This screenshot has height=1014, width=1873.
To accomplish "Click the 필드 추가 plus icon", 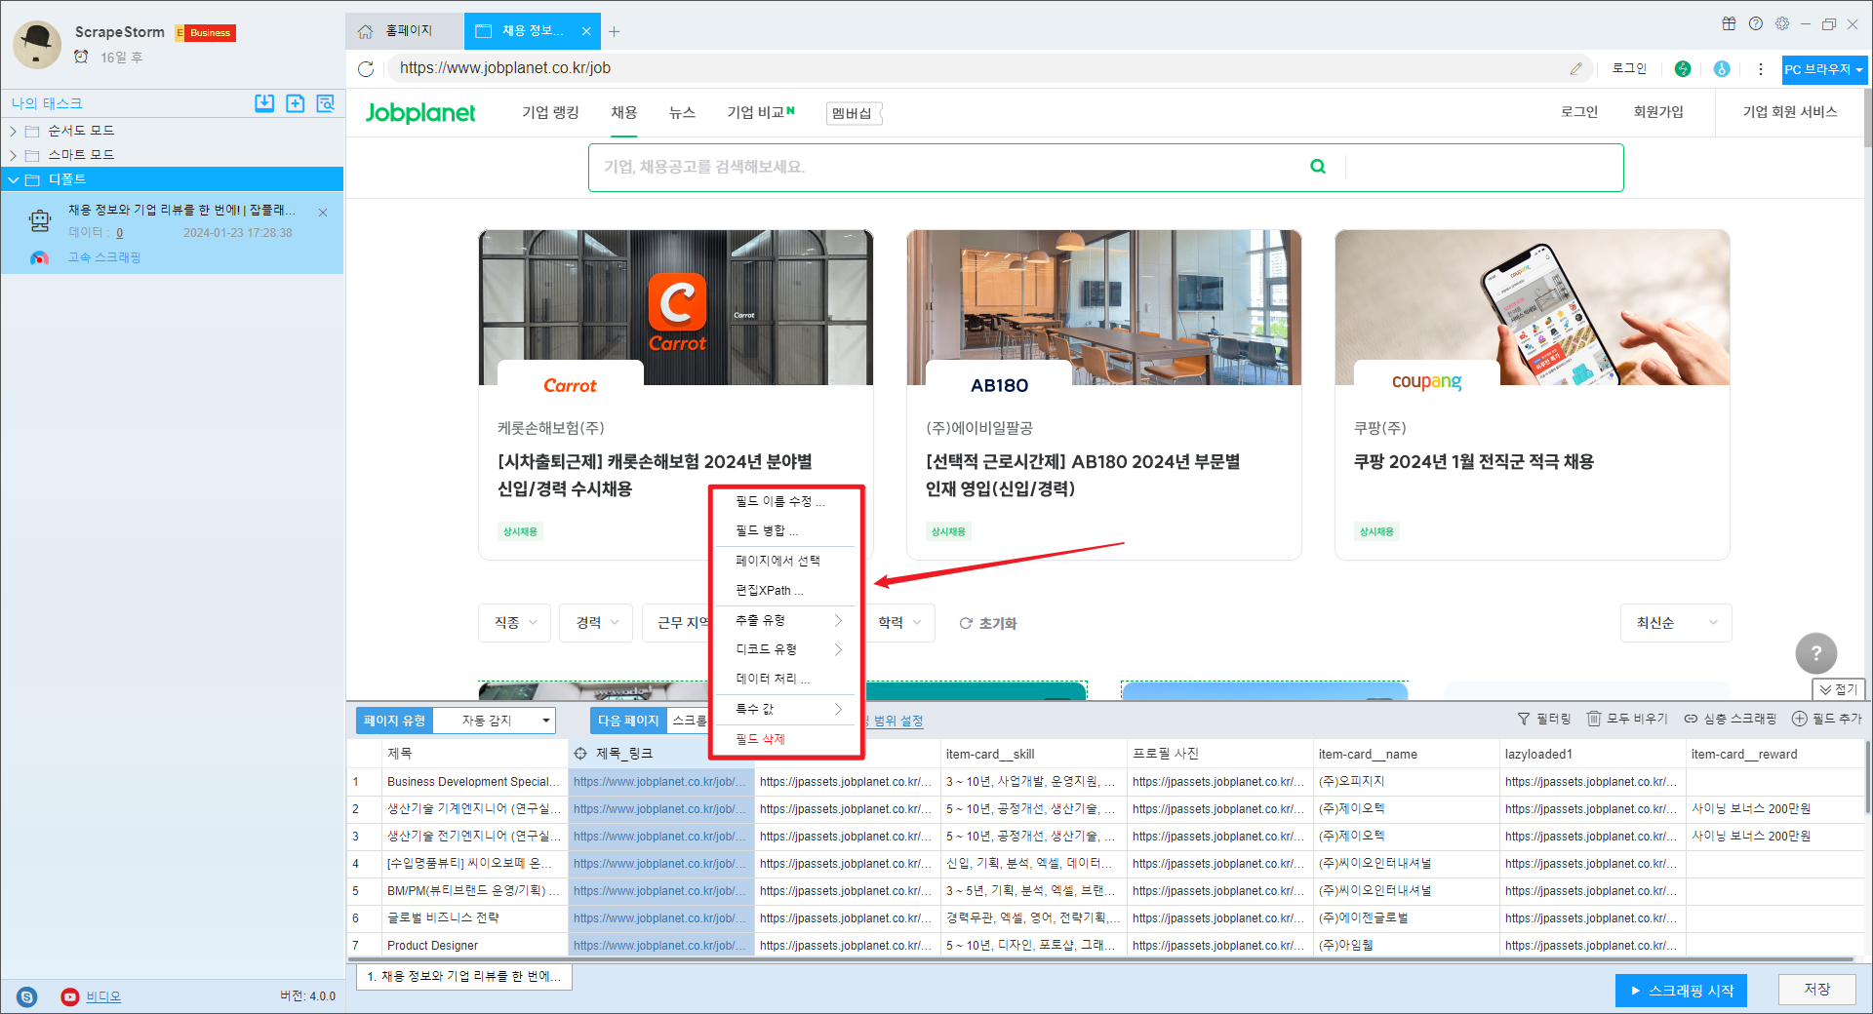I will 1800,719.
